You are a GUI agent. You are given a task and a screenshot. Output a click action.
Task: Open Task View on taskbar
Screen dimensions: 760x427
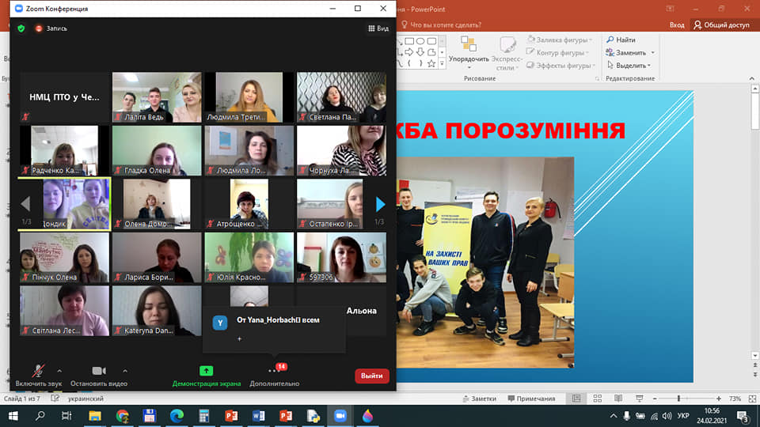tap(66, 416)
